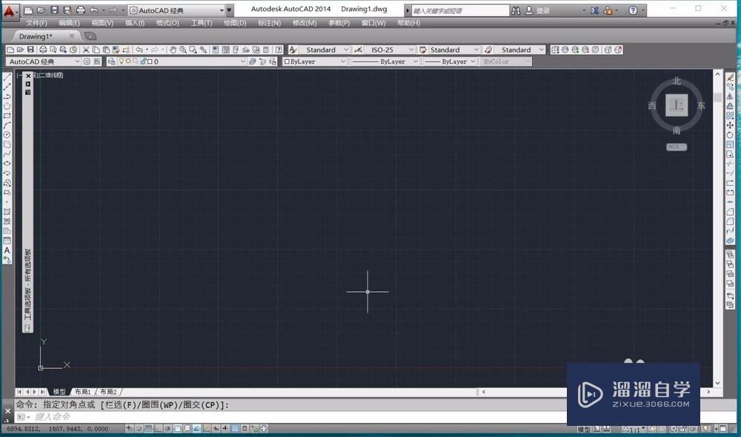Switch to the 布局2 layout tab

108,392
